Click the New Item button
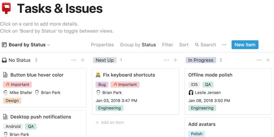 (245, 45)
